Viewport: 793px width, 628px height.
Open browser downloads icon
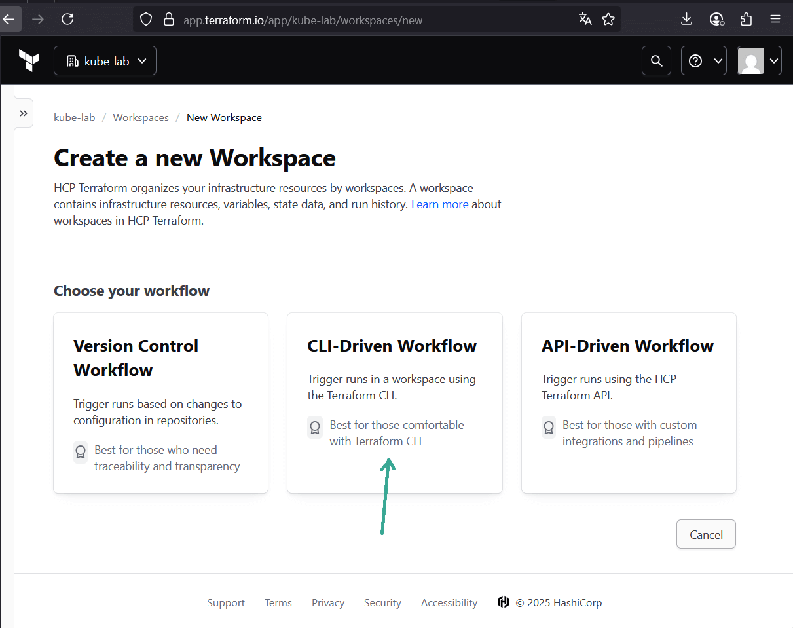pos(686,19)
